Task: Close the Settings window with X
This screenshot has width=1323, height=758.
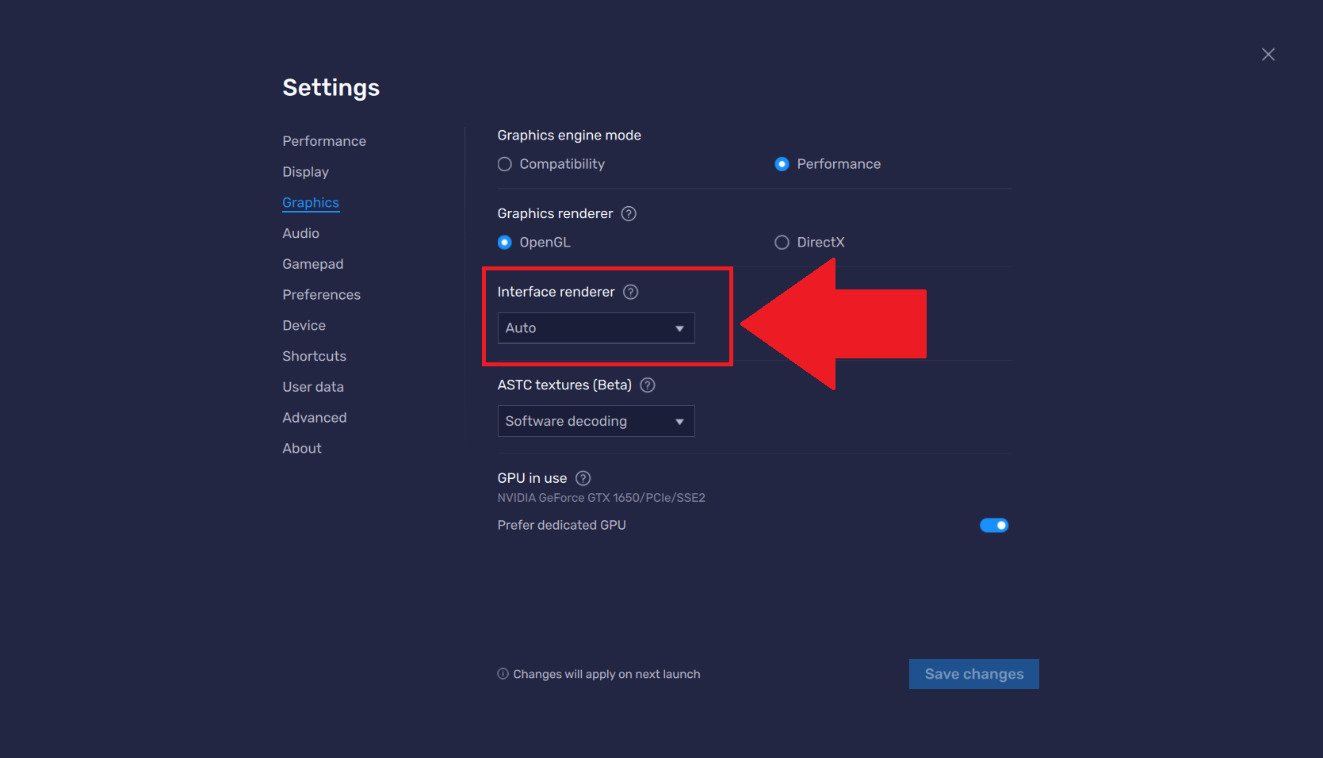Action: [x=1268, y=55]
